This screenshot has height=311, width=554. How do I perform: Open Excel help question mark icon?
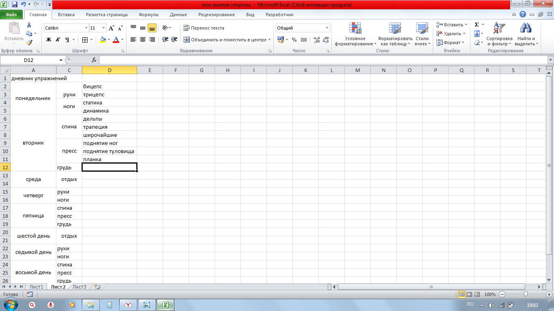(523, 14)
